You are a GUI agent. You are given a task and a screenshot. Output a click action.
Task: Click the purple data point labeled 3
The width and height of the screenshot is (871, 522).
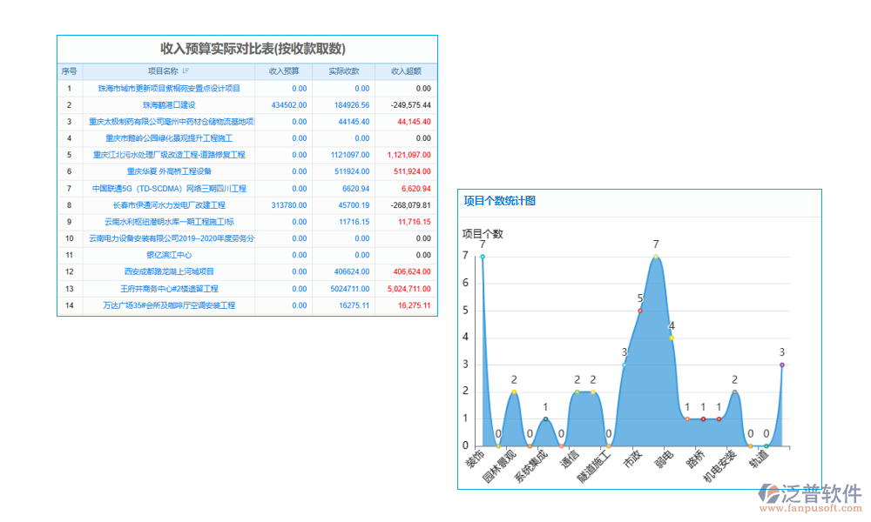click(x=782, y=365)
